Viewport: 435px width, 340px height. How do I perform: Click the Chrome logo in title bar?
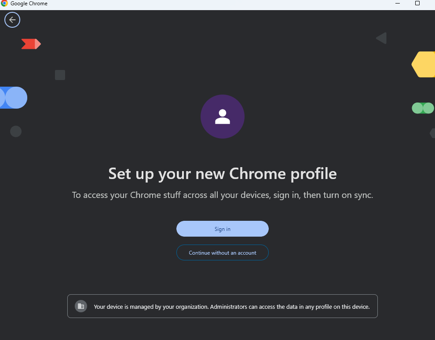pyautogui.click(x=4, y=4)
